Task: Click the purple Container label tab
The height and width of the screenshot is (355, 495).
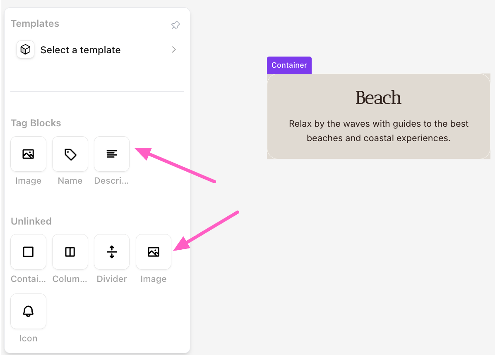Action: 289,65
